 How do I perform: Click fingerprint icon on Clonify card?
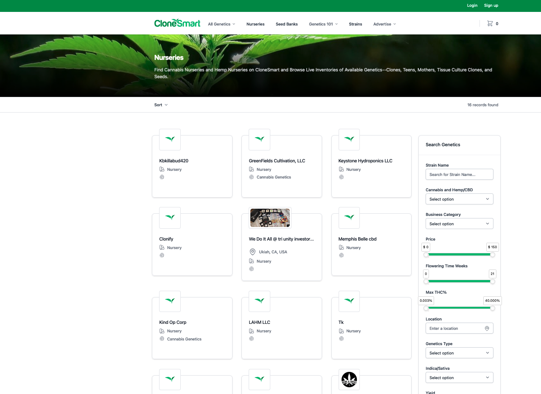pos(162,255)
